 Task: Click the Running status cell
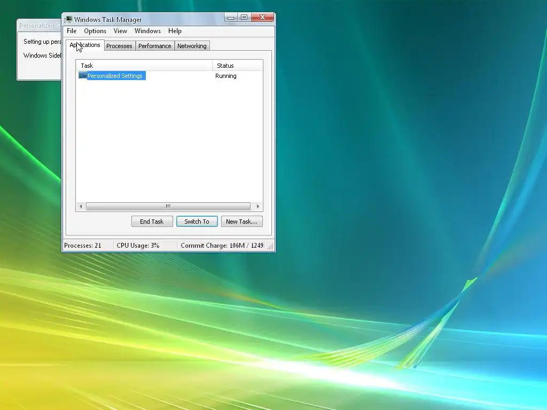[226, 76]
